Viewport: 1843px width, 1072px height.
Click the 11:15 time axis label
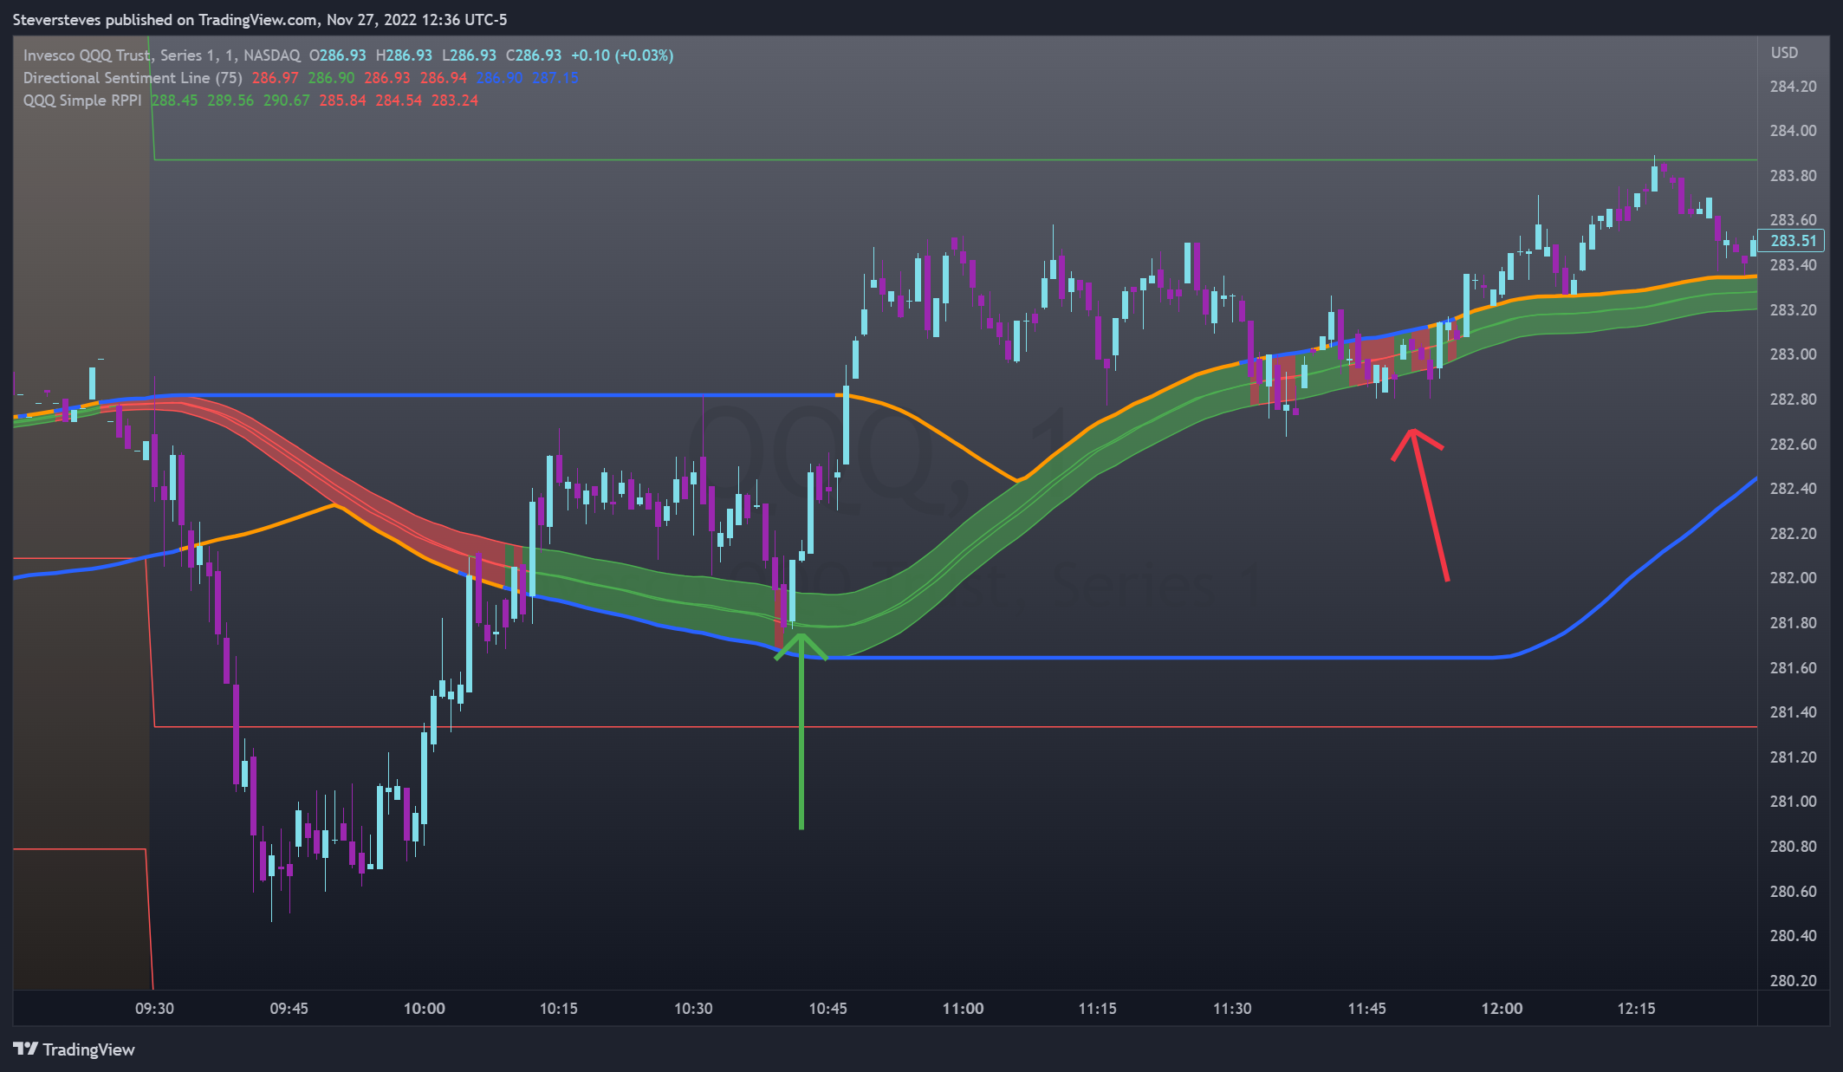pyautogui.click(x=1097, y=1009)
